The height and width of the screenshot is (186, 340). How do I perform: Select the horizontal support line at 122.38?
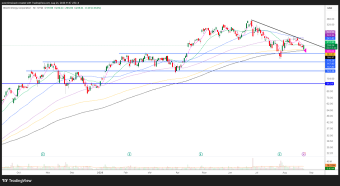click(176, 71)
